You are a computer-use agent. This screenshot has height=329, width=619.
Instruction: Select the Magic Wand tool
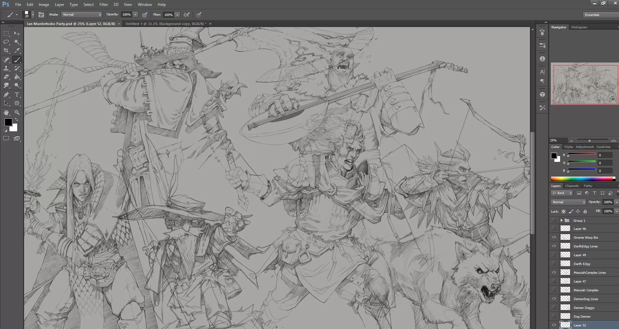[17, 42]
